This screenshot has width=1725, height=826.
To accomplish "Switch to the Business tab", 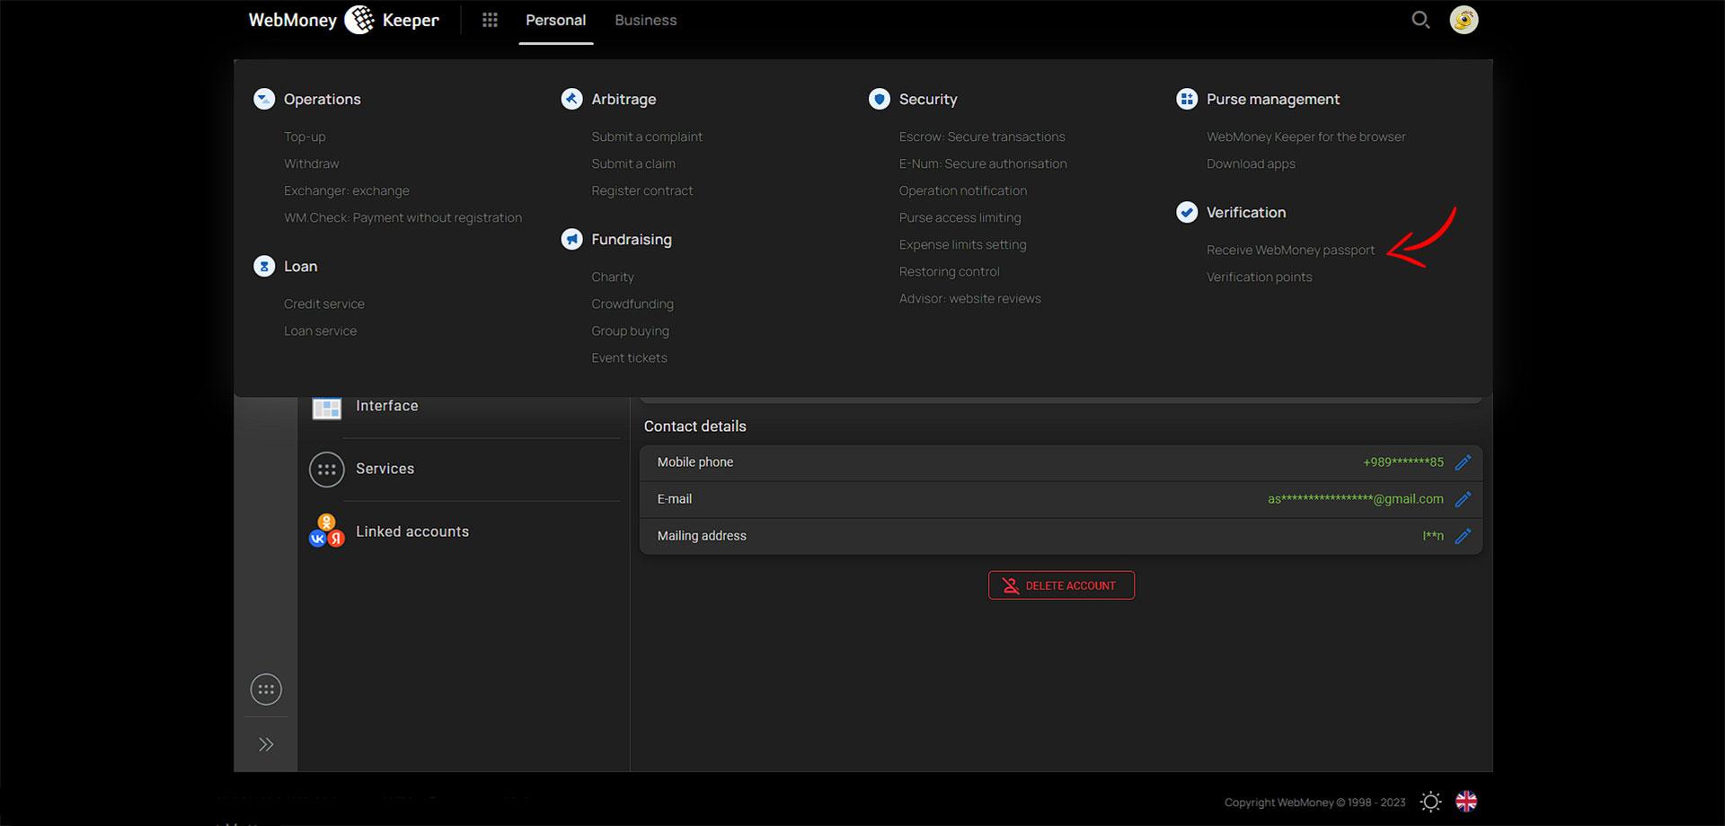I will (646, 20).
